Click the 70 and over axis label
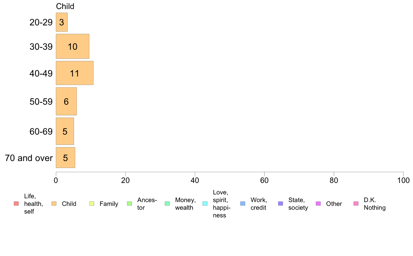The width and height of the screenshot is (413, 256). click(29, 158)
